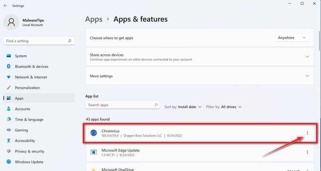
Task: Open Filter by All drives dropdown
Action: tap(224, 107)
